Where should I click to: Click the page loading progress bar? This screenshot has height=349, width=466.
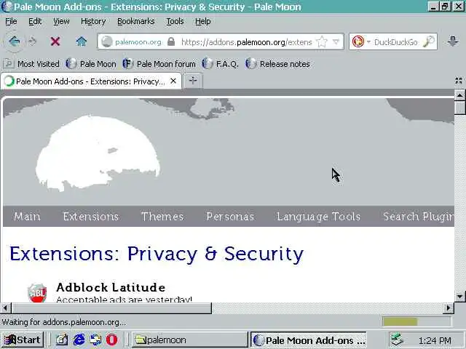click(x=416, y=321)
